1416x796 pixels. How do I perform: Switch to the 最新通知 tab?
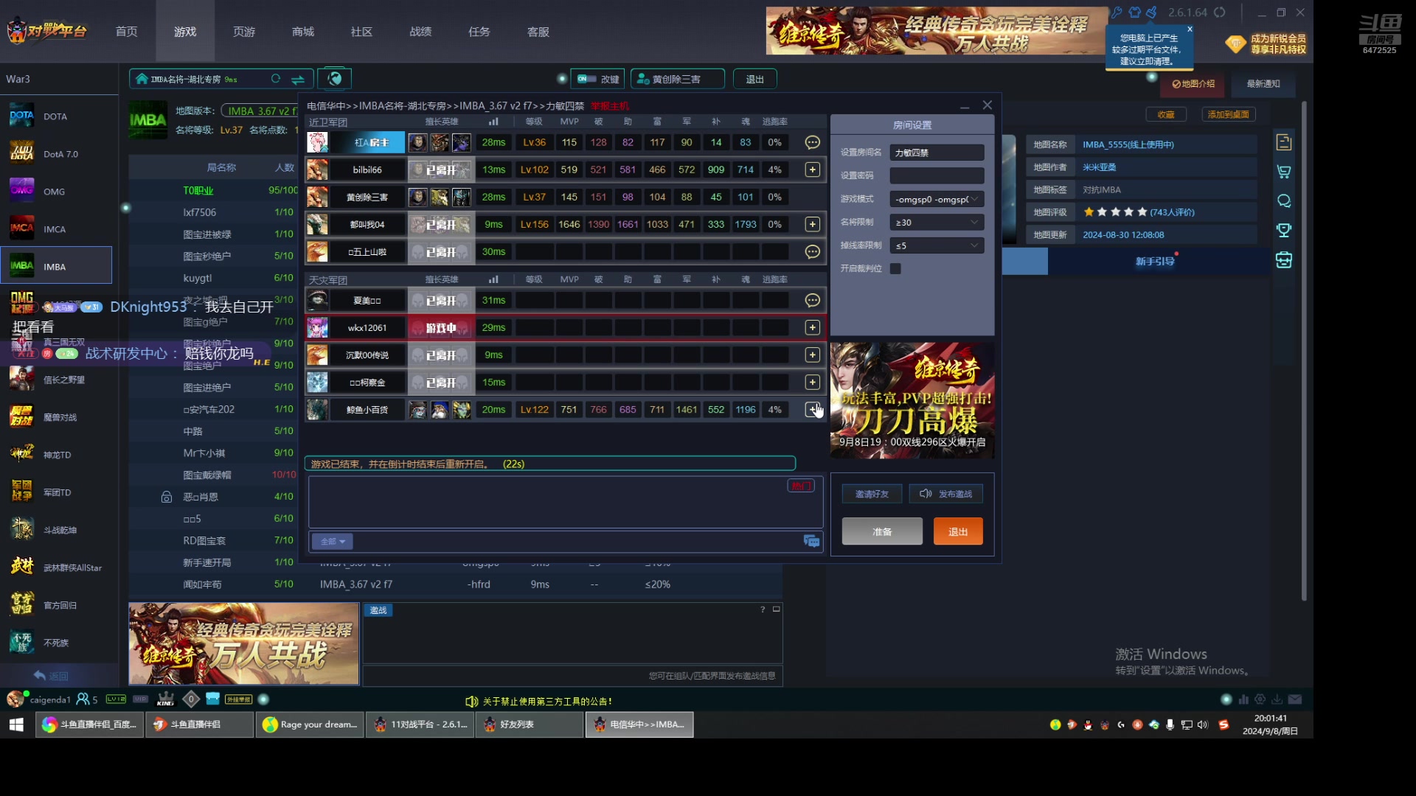click(1263, 84)
